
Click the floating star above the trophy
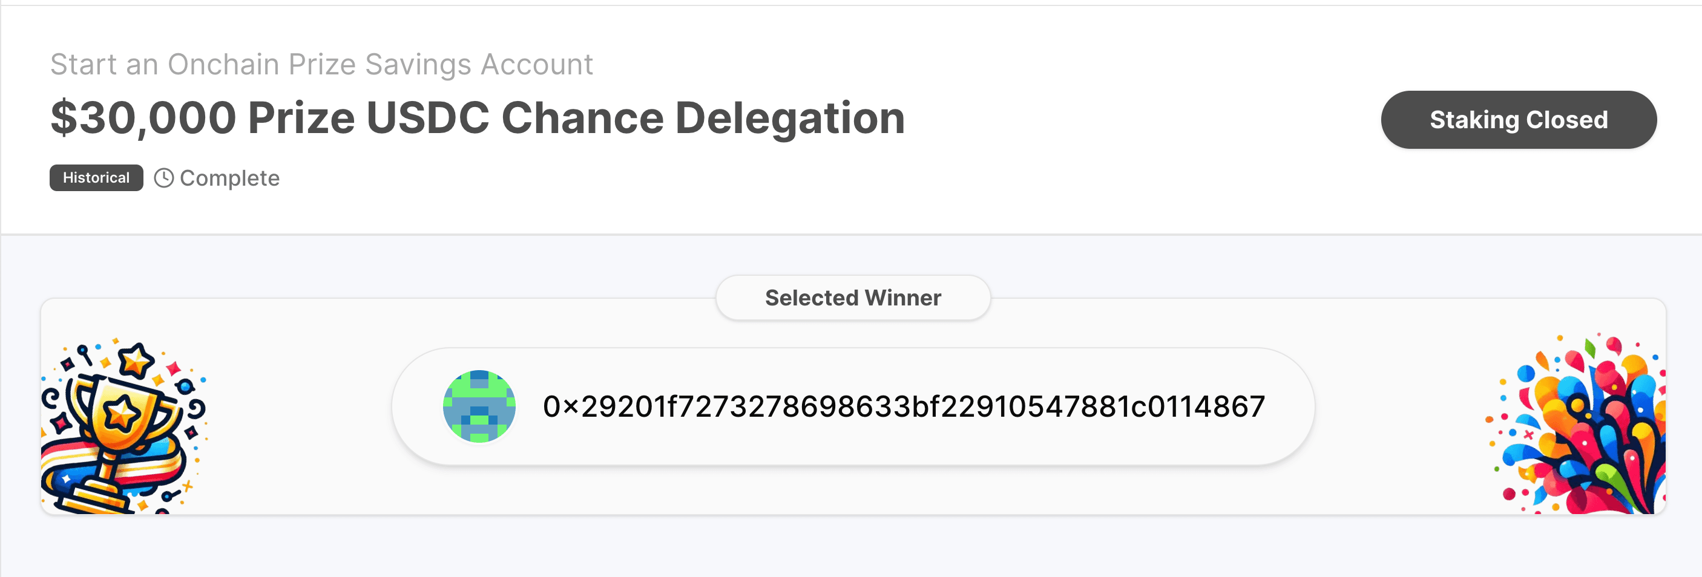(136, 360)
